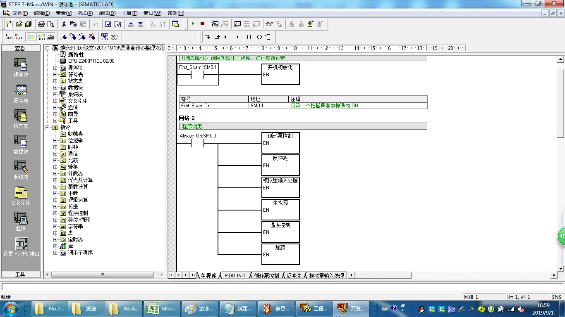
Task: Open 设置 PG/PC 接口 in navigation bar
Action: click(x=21, y=247)
